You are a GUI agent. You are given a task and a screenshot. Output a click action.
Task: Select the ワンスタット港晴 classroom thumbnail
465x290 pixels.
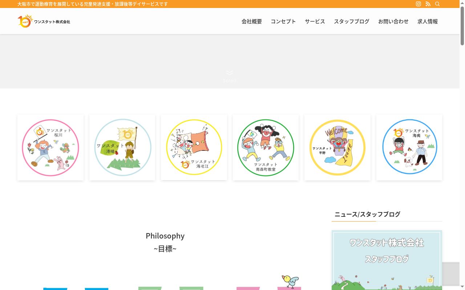pyautogui.click(x=122, y=148)
